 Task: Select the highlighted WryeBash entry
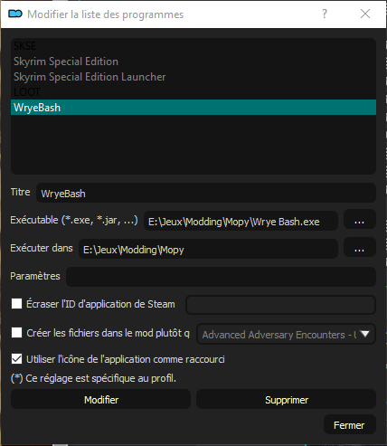point(193,108)
